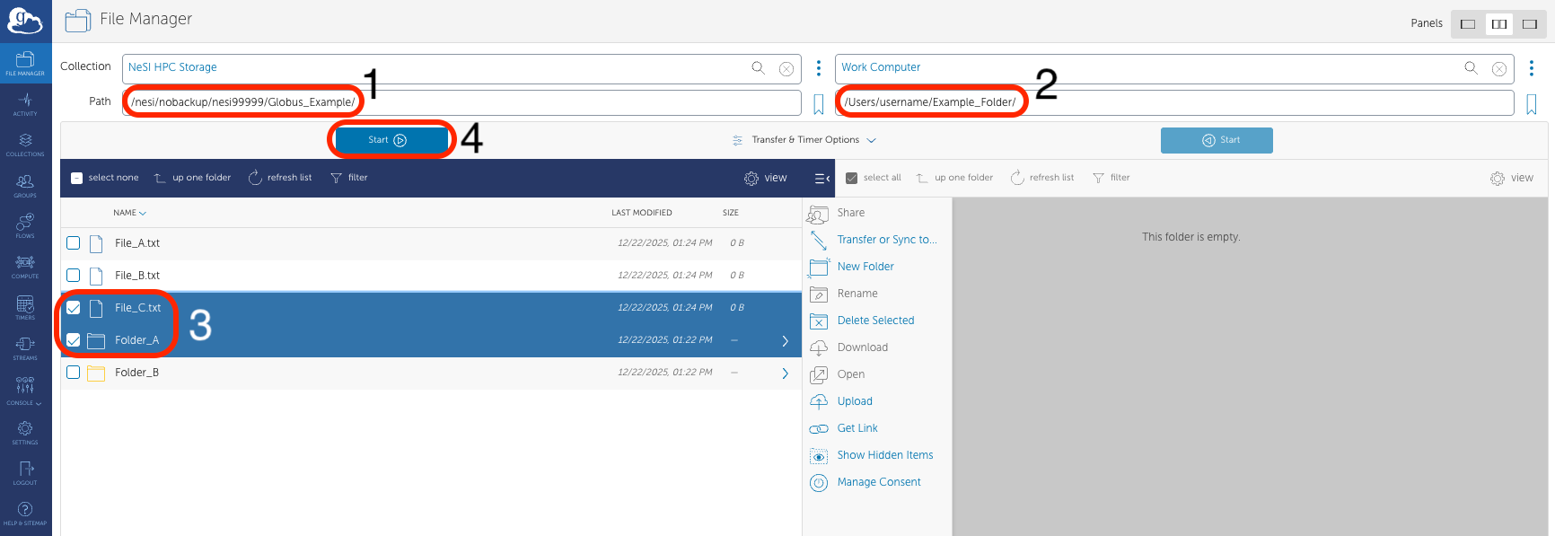Check the File_A.txt checkbox
1555x536 pixels.
pos(74,243)
